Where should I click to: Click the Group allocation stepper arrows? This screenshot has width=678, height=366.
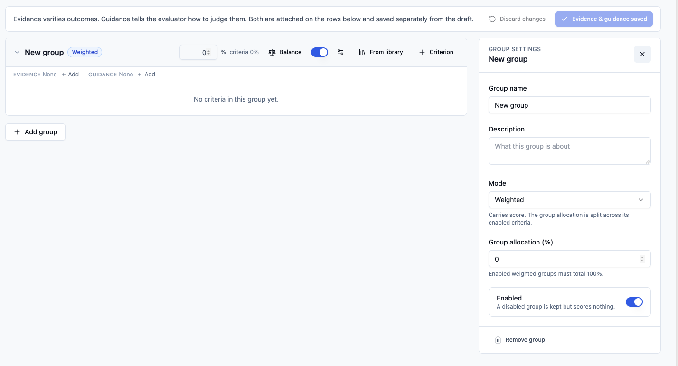click(x=642, y=259)
